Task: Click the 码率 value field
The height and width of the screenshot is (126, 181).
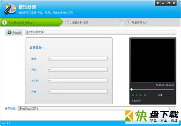Action: pos(78,69)
